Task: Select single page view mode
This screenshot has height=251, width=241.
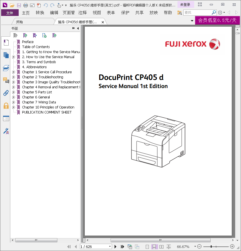Action: click(147, 247)
